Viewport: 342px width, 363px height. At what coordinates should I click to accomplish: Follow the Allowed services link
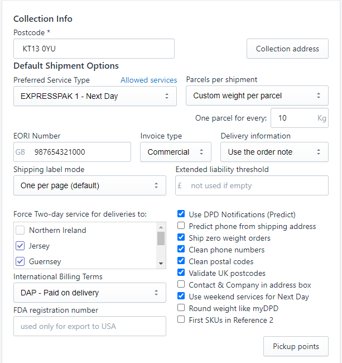[149, 80]
